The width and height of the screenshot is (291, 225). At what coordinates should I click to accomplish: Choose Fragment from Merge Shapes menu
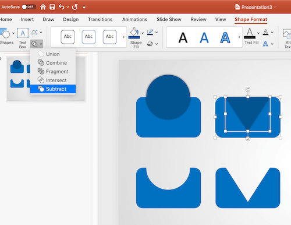pyautogui.click(x=53, y=72)
